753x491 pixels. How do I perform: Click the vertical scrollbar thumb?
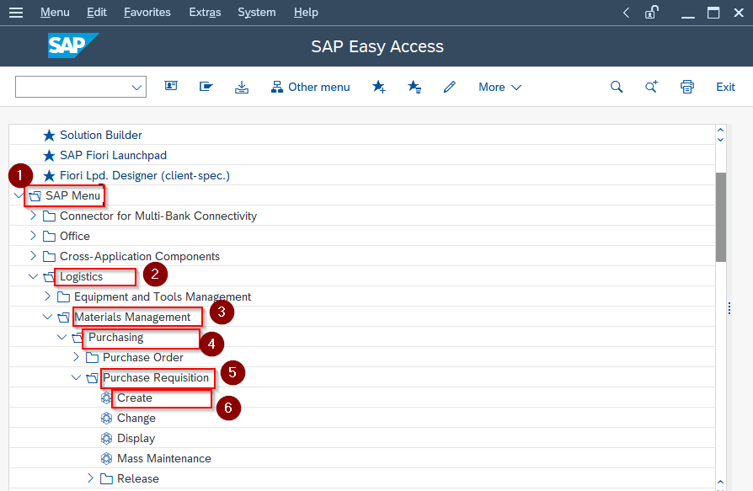tap(720, 217)
